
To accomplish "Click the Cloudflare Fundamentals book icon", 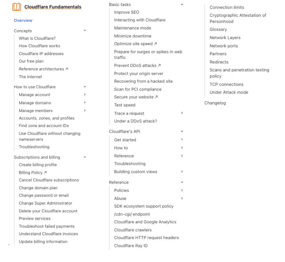I will click(17, 7).
